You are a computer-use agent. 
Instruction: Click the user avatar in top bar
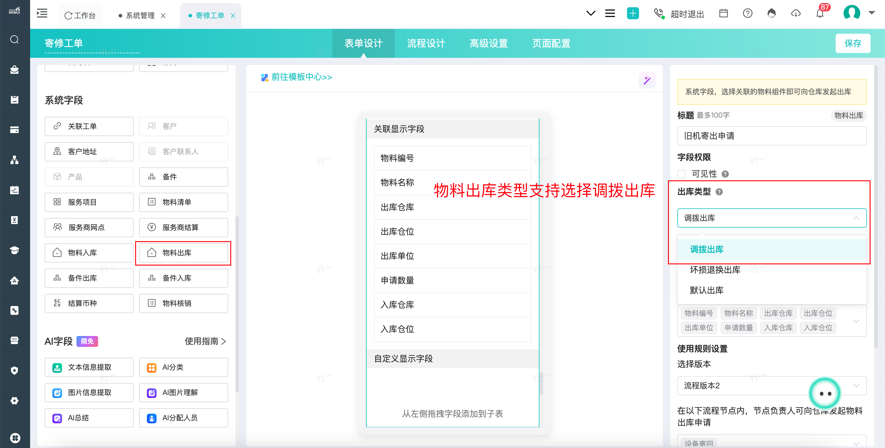point(852,13)
